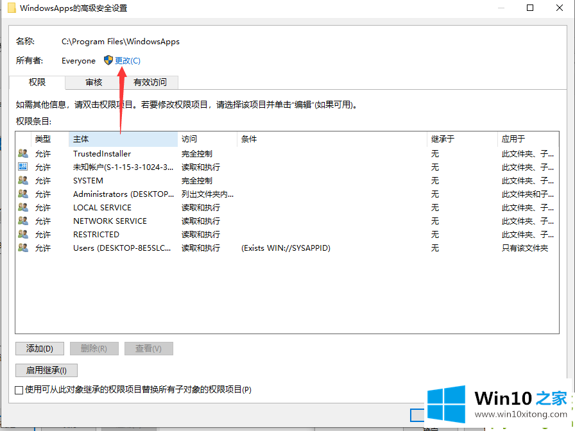Sort by the 类型 column header

pos(50,139)
